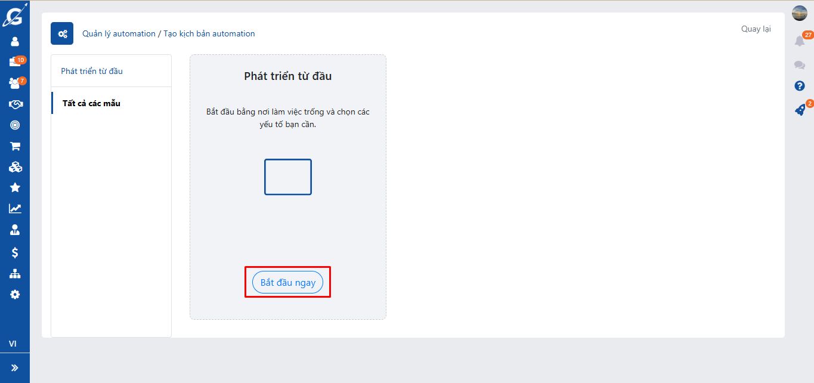This screenshot has width=814, height=383.
Task: Open the stacked cubes sidebar icon
Action: pyautogui.click(x=15, y=167)
